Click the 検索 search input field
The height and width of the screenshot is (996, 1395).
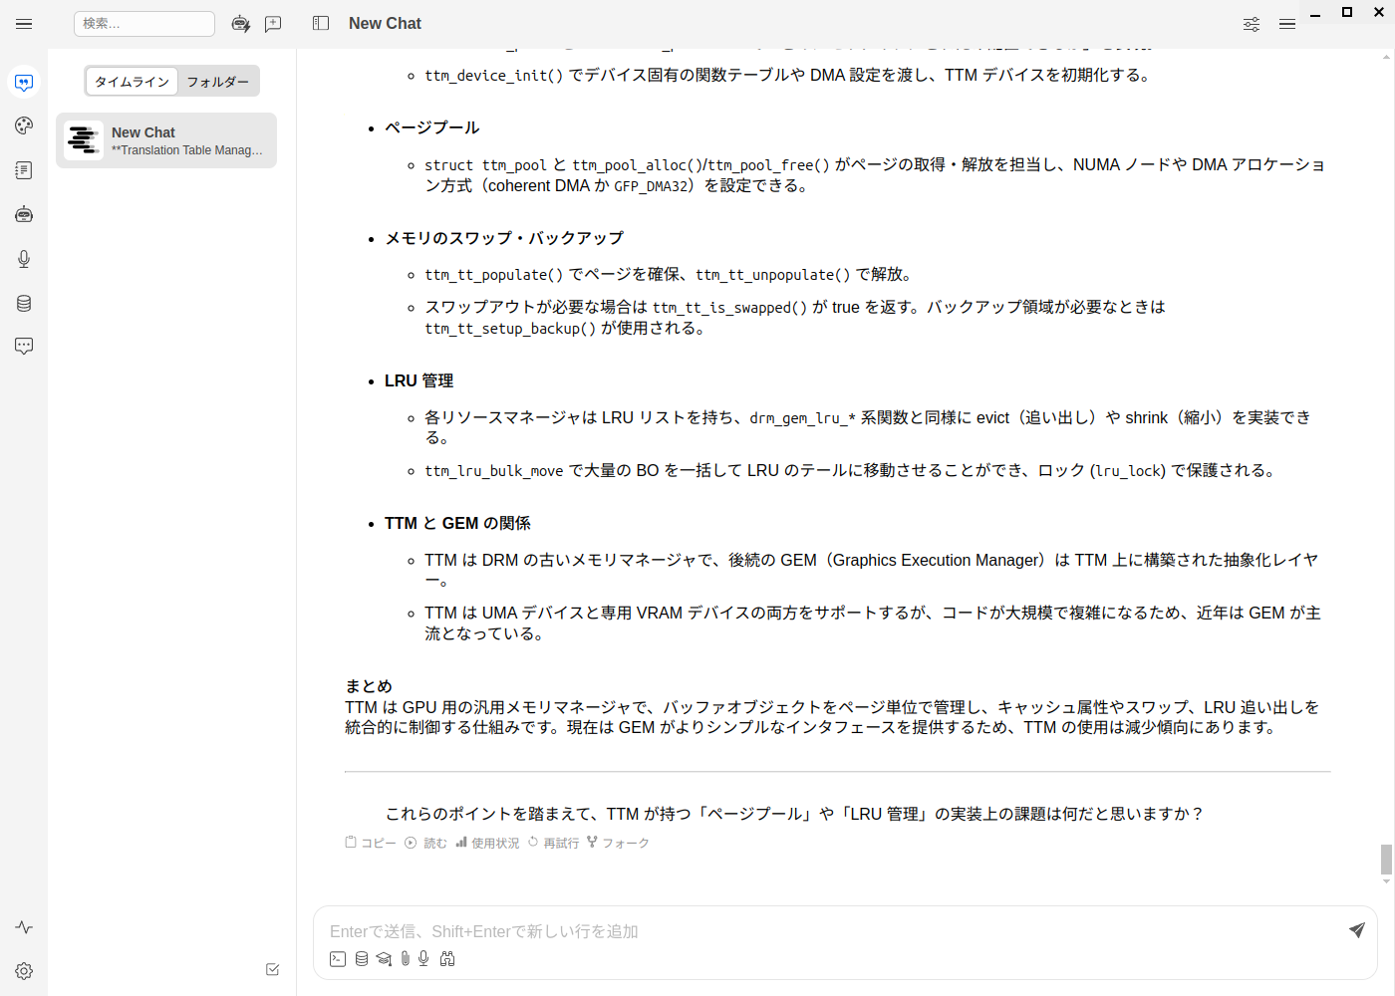(x=144, y=24)
